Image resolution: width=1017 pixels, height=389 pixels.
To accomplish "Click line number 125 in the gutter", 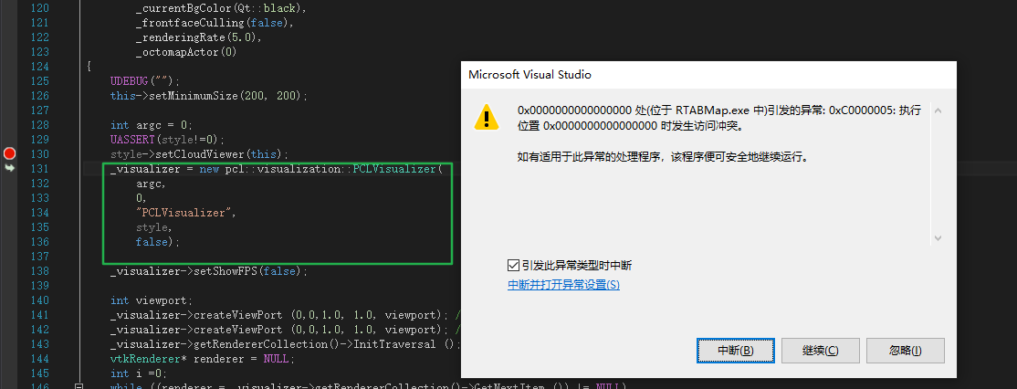I will (x=39, y=81).
